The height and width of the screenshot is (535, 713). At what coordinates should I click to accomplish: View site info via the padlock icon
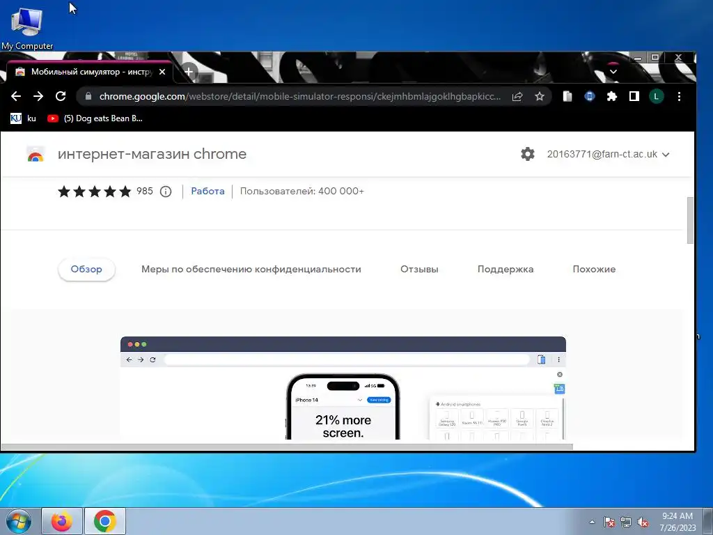[88, 96]
